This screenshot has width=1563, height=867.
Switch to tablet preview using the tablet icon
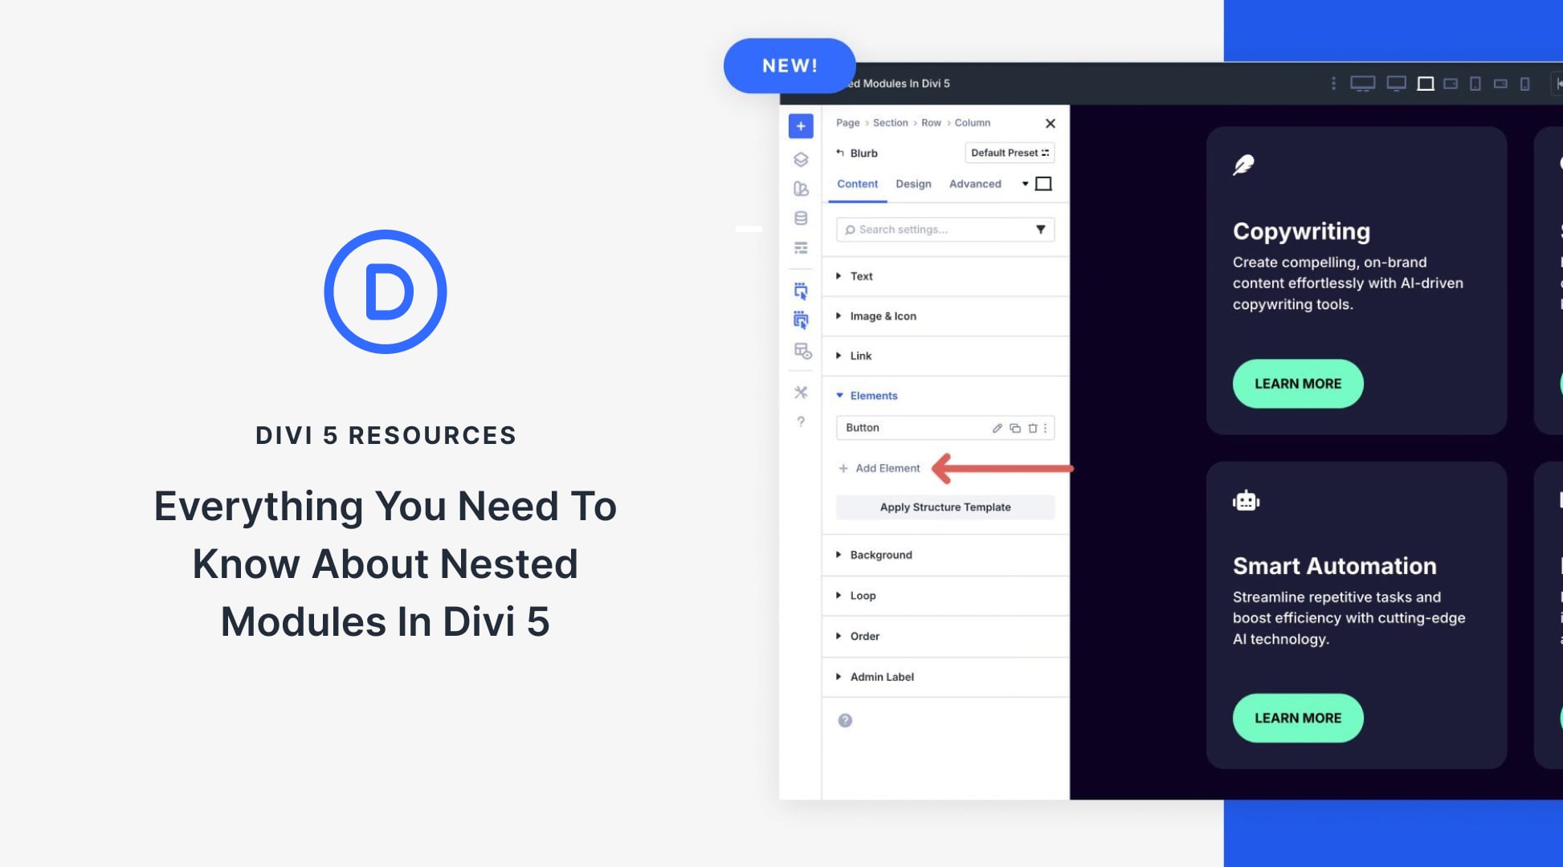(x=1475, y=83)
